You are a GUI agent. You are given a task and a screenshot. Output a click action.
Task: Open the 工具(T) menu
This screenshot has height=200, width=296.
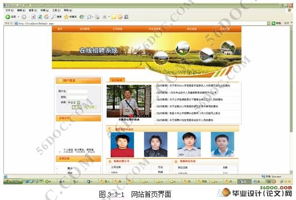tap(56, 10)
